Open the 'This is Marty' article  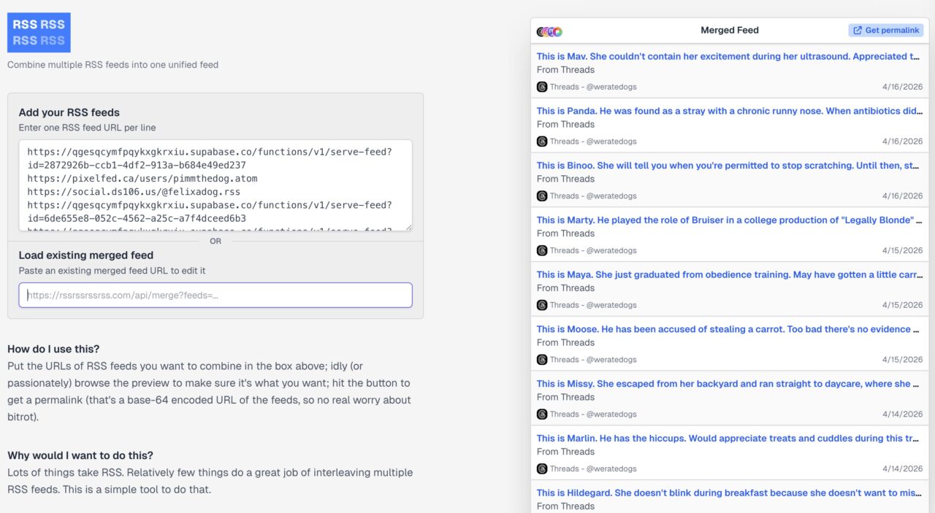pyautogui.click(x=728, y=220)
